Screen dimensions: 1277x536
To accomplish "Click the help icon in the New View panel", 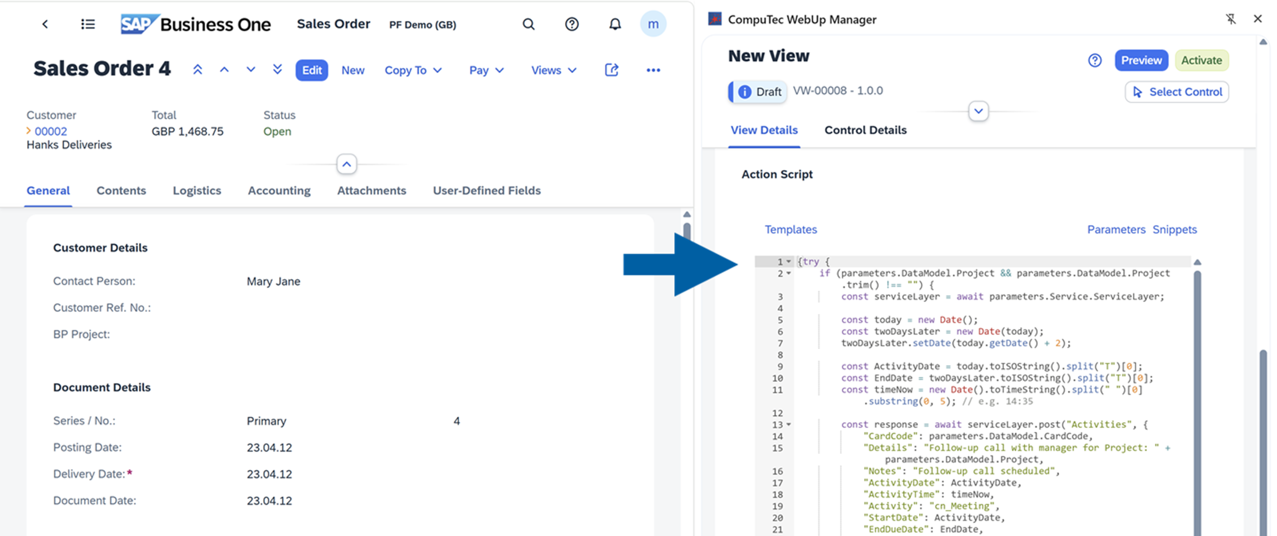I will (x=1095, y=60).
